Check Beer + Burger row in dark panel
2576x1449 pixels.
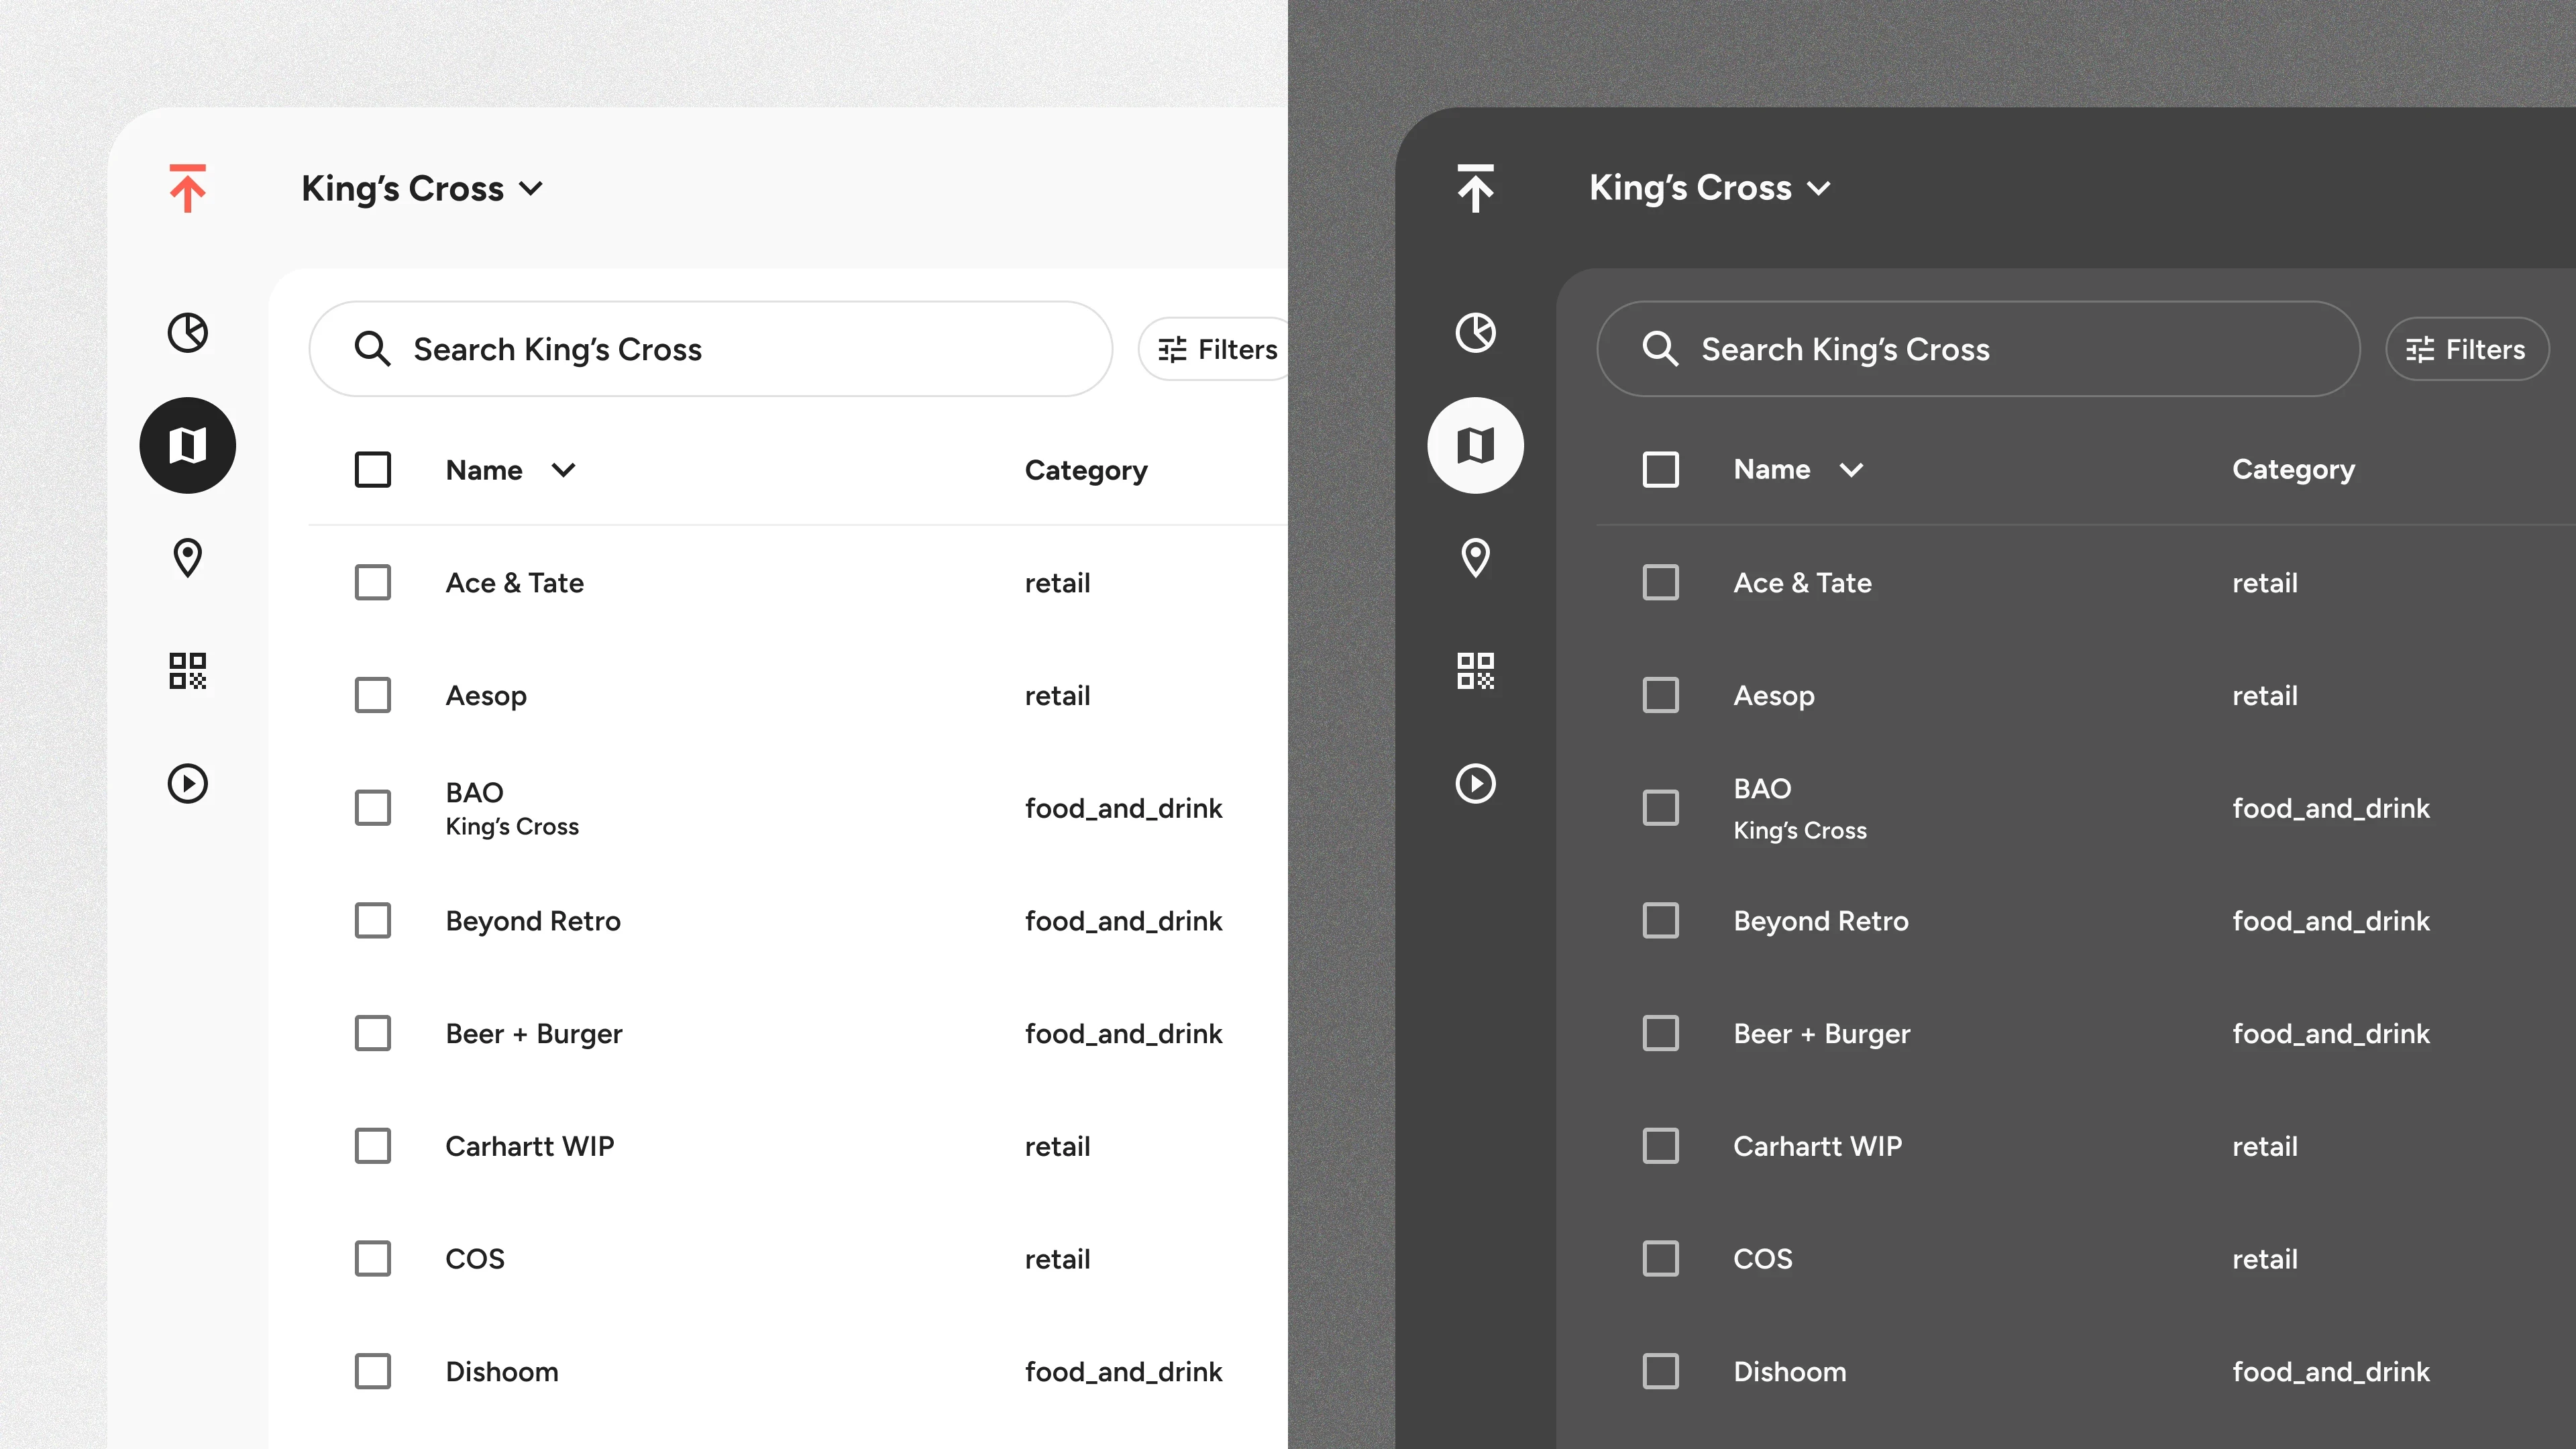tap(1661, 1033)
